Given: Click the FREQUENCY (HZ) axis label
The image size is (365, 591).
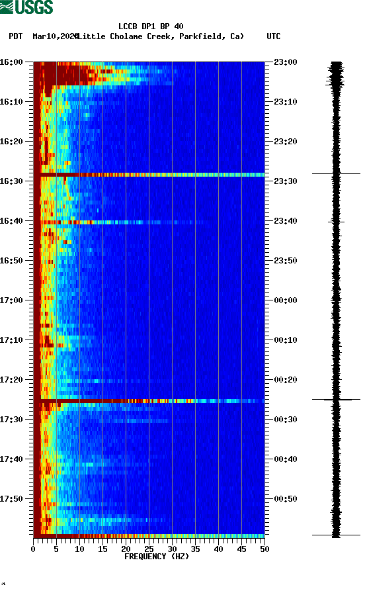Looking at the screenshot, I should [157, 557].
